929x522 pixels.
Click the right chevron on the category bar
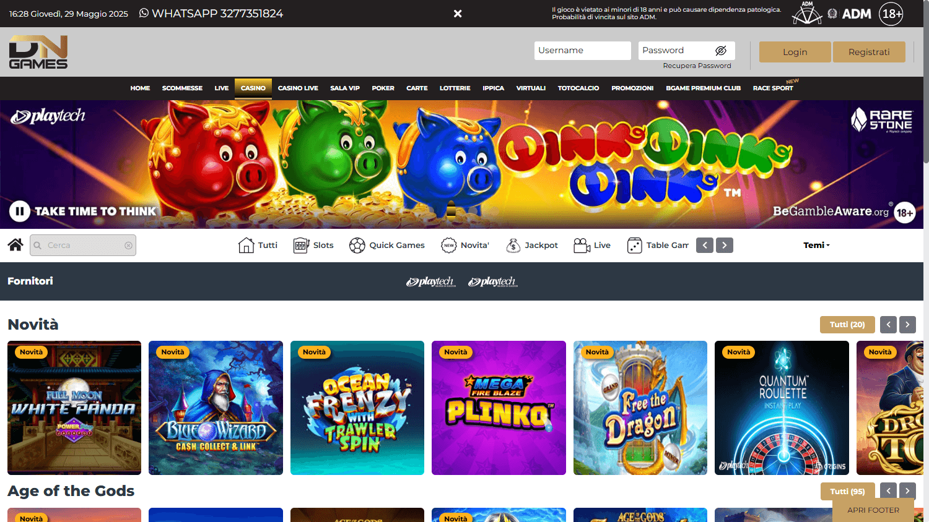click(x=724, y=245)
